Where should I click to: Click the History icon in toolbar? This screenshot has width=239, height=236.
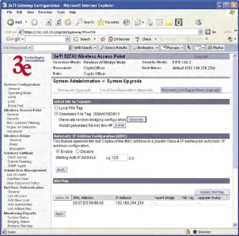[127, 23]
